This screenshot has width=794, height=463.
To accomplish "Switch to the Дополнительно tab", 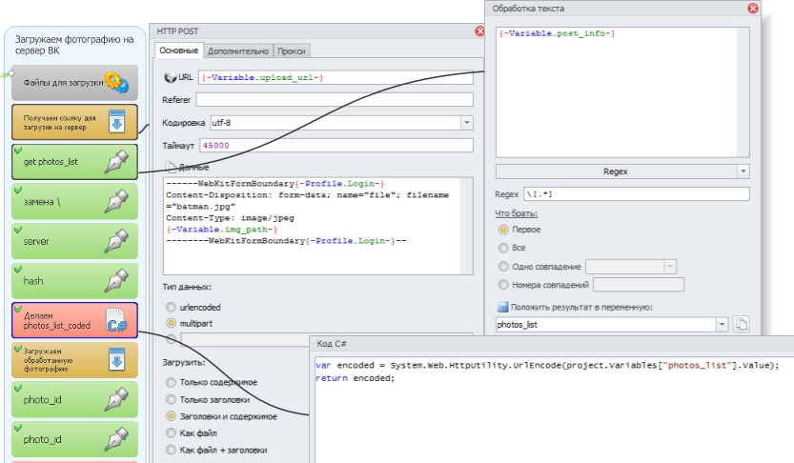I will 237,50.
